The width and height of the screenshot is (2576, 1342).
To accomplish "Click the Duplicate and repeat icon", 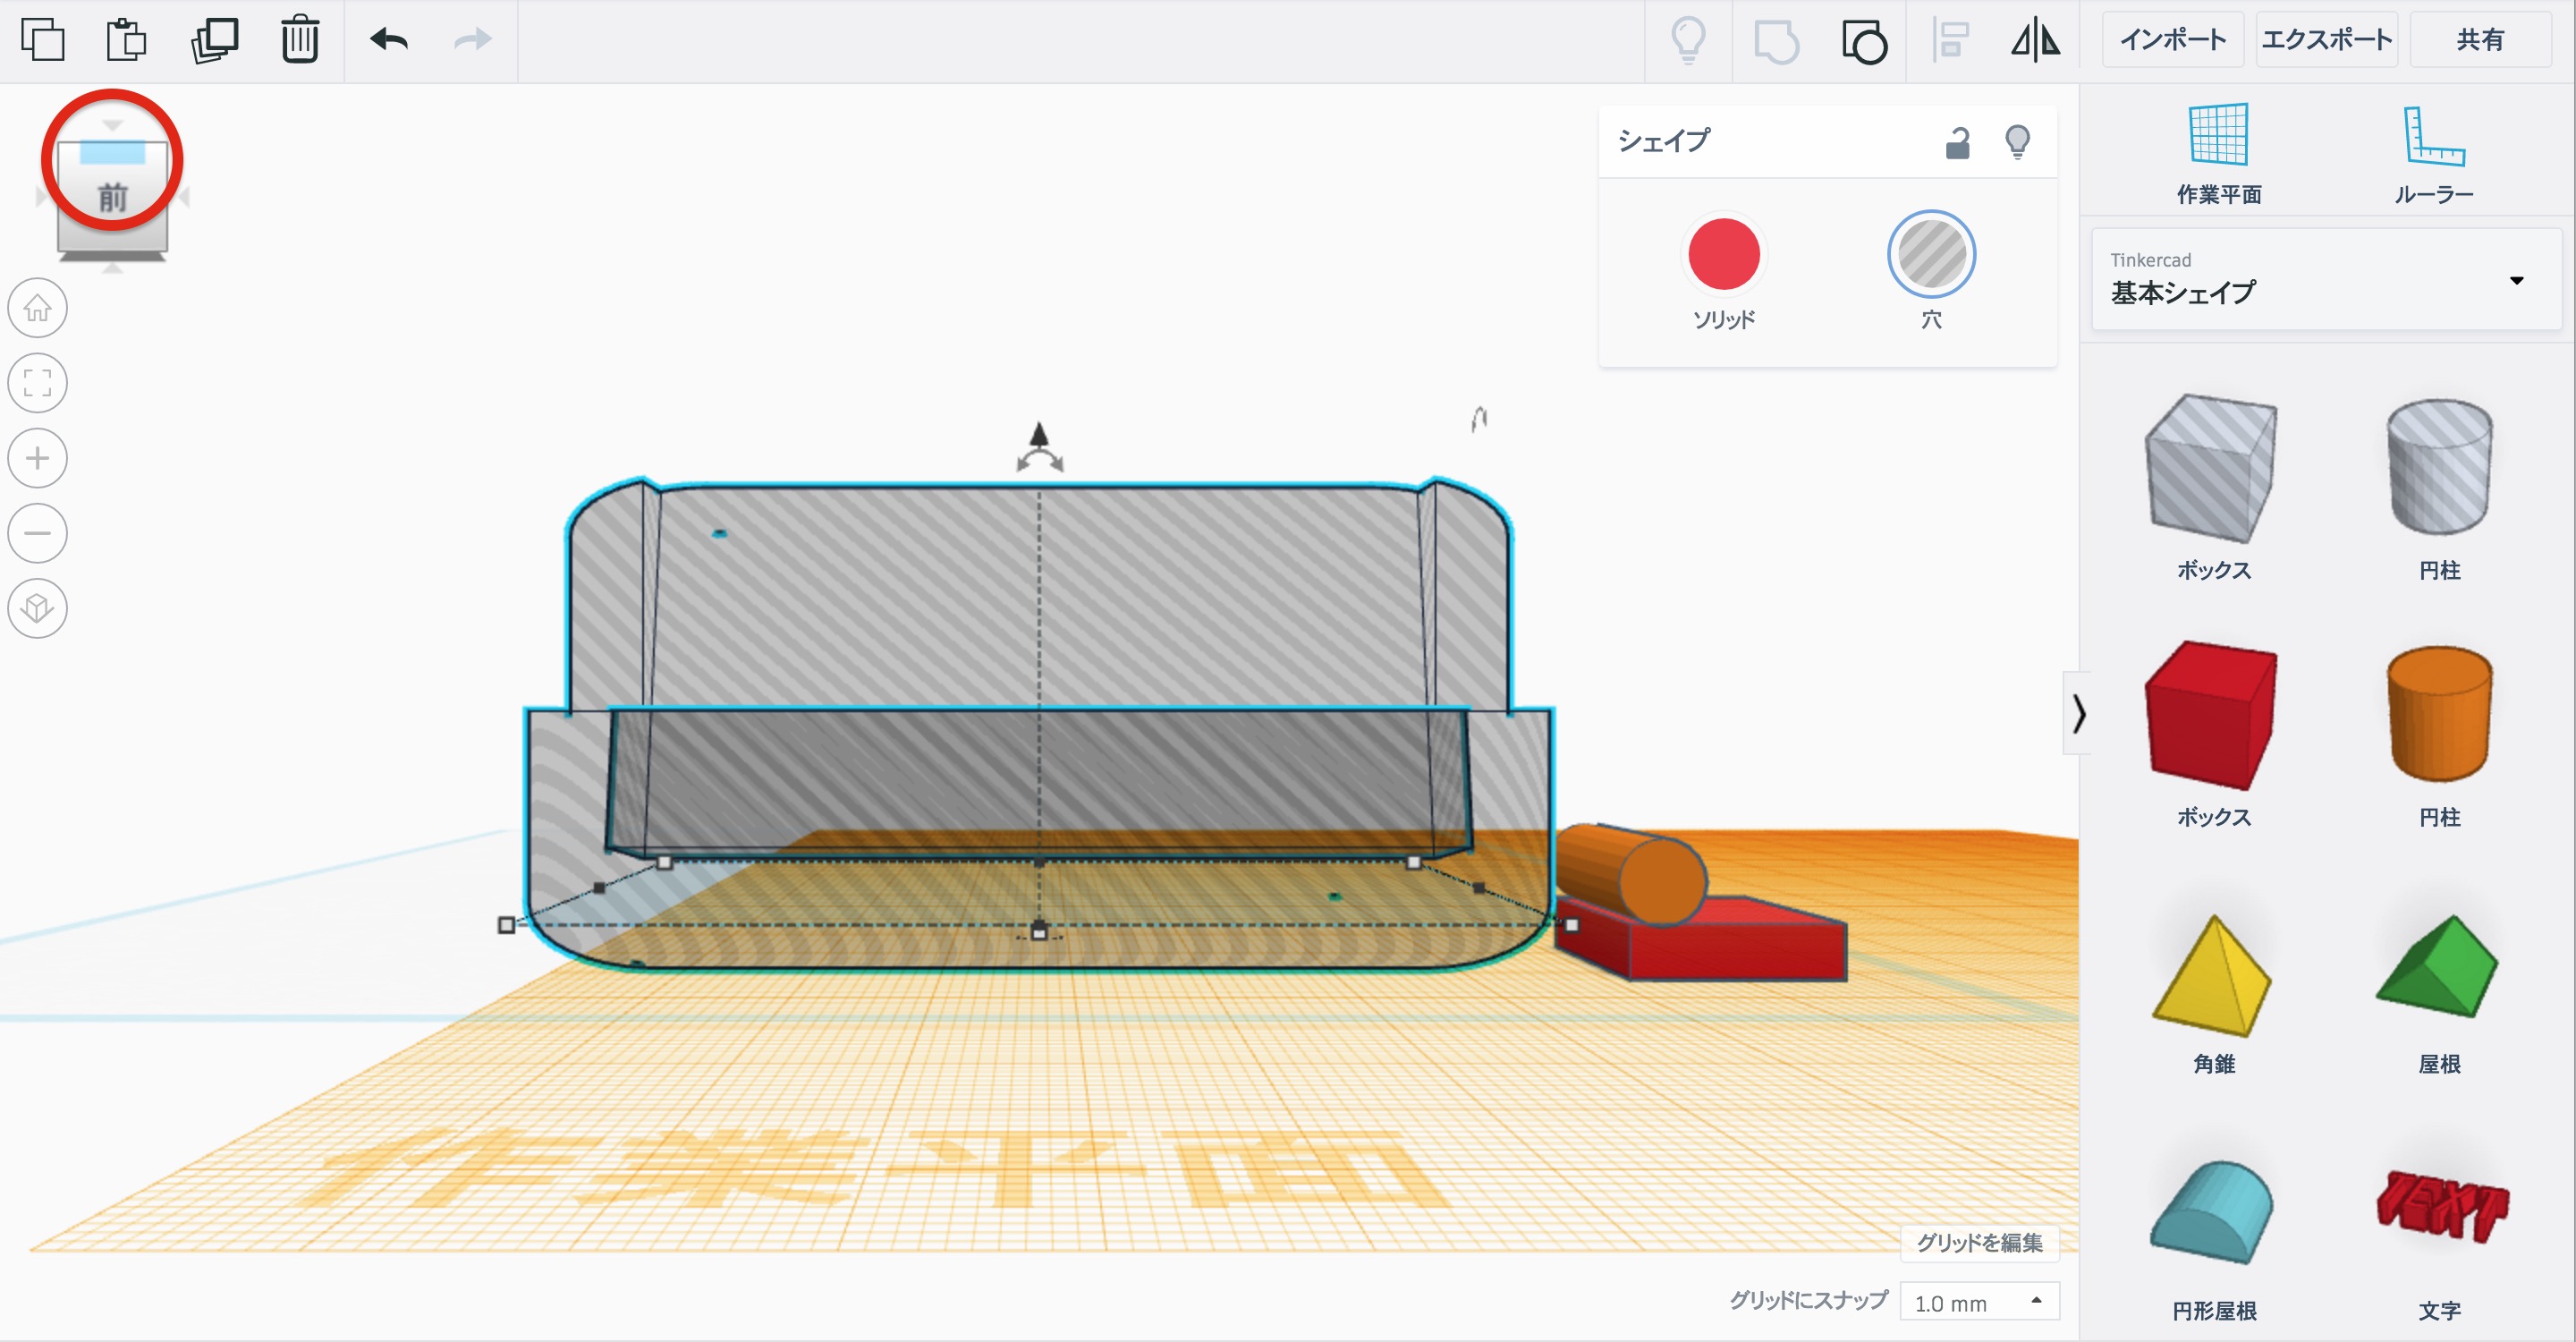I will click(x=214, y=40).
